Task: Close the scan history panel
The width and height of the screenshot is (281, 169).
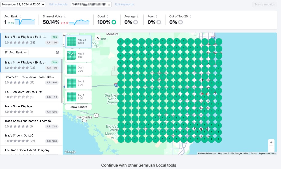Action: 98,38
